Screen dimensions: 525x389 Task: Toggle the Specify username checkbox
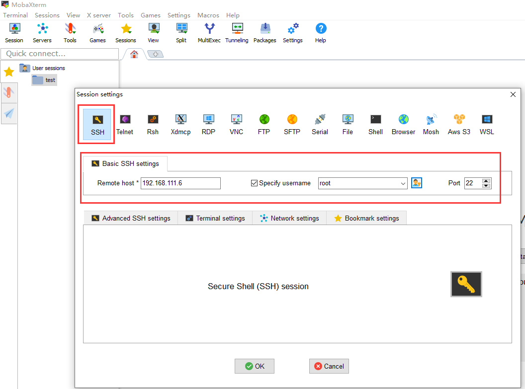pos(254,183)
